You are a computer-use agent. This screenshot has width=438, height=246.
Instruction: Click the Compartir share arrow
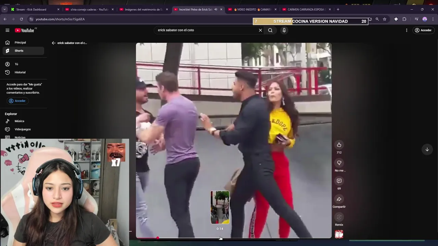[339, 199]
